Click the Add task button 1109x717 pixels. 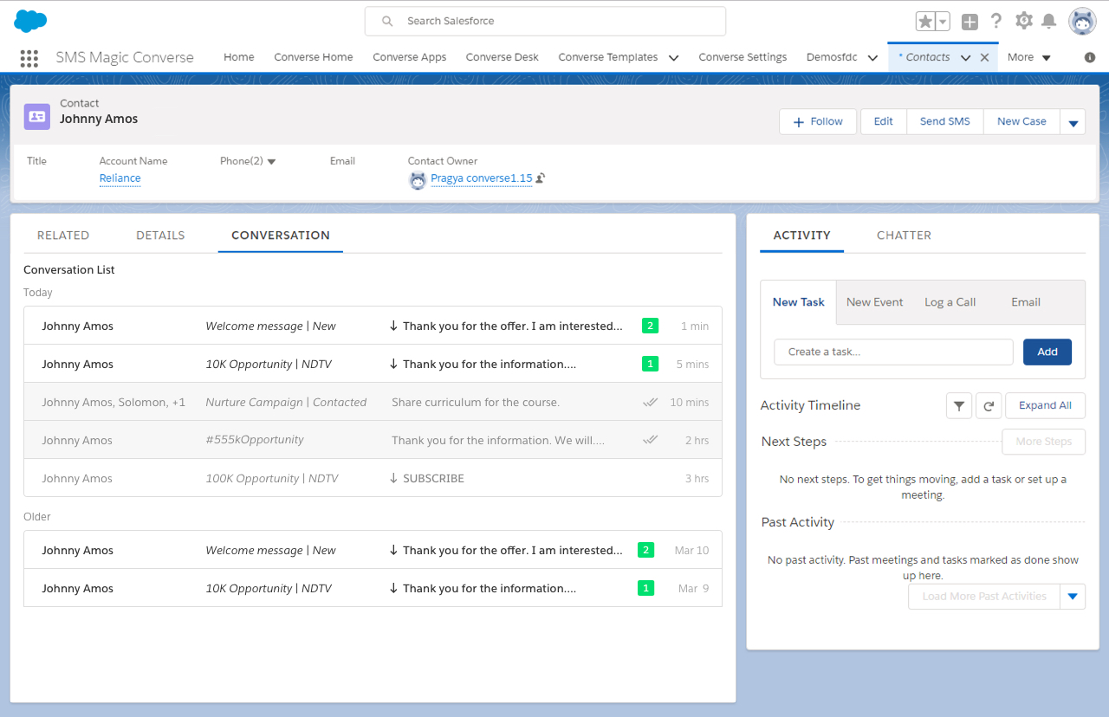pos(1047,352)
